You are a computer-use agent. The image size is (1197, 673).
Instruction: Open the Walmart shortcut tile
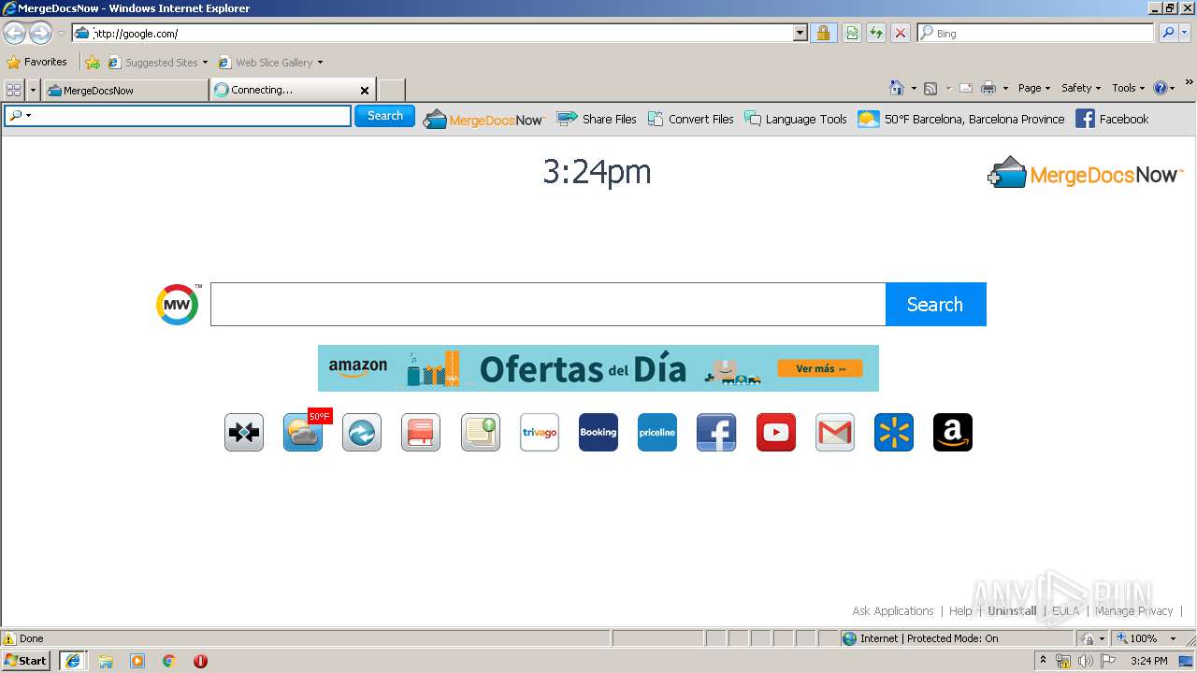tap(894, 433)
